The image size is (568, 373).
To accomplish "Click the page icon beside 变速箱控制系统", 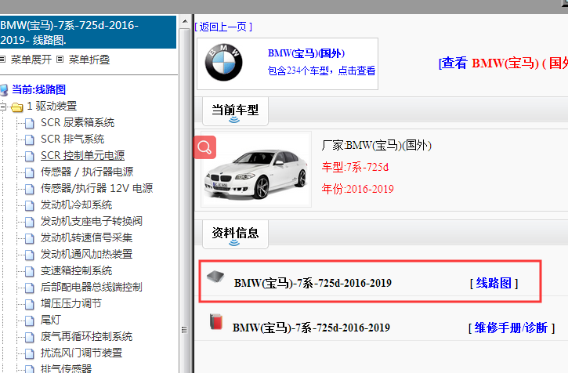I will pyautogui.click(x=29, y=271).
